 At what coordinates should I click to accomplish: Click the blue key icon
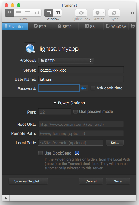(84, 88)
